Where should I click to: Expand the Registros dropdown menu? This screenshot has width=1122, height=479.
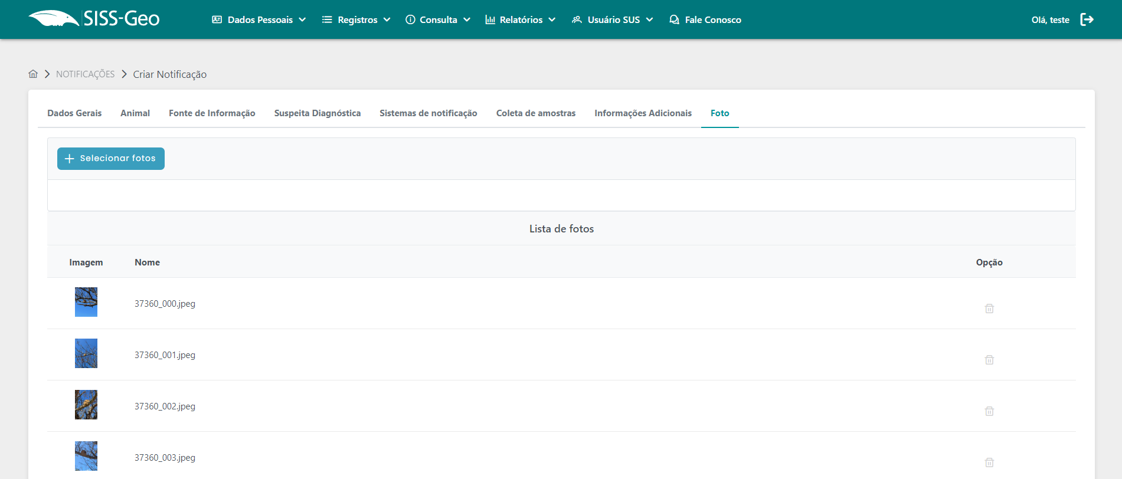(356, 19)
